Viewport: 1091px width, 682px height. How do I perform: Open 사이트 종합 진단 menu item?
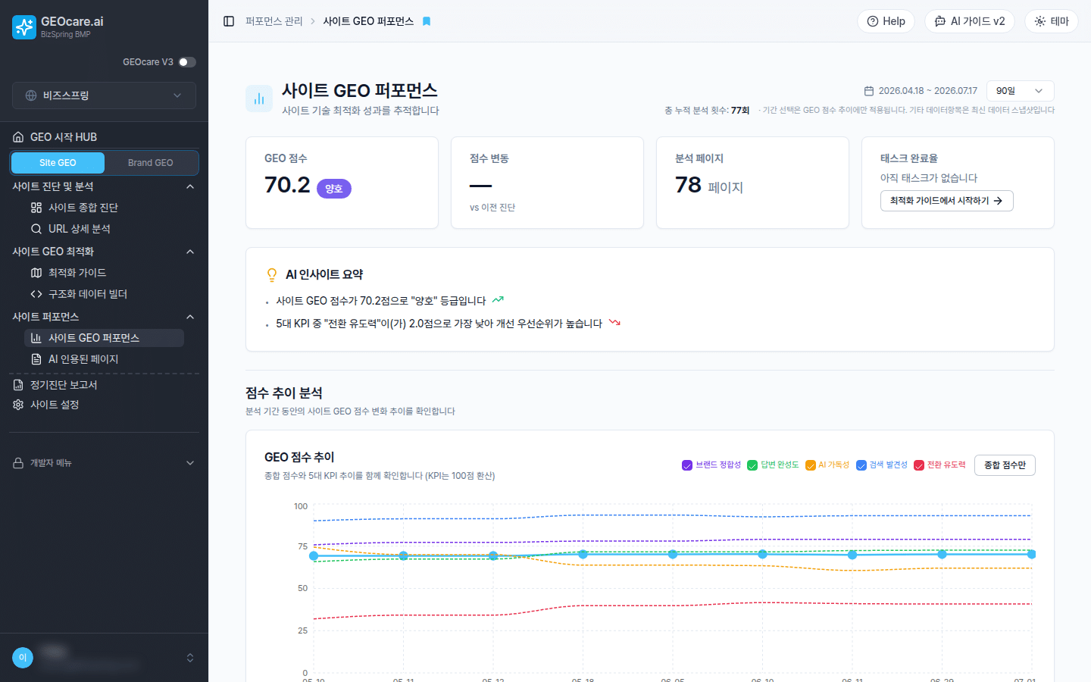tap(104, 208)
